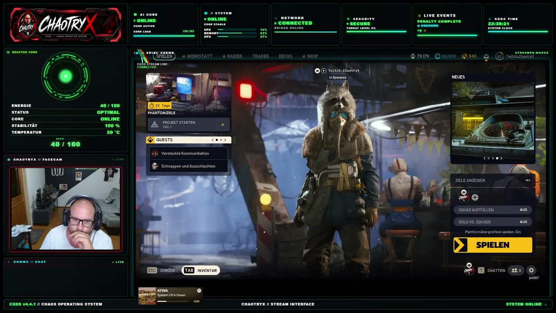Click the Temperatur 20 °C value

[113, 132]
